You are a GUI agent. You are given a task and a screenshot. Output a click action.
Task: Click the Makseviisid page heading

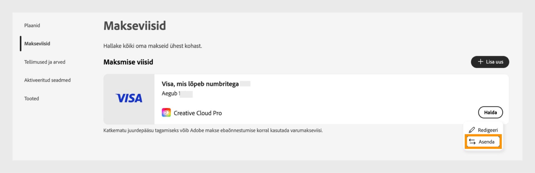click(135, 26)
